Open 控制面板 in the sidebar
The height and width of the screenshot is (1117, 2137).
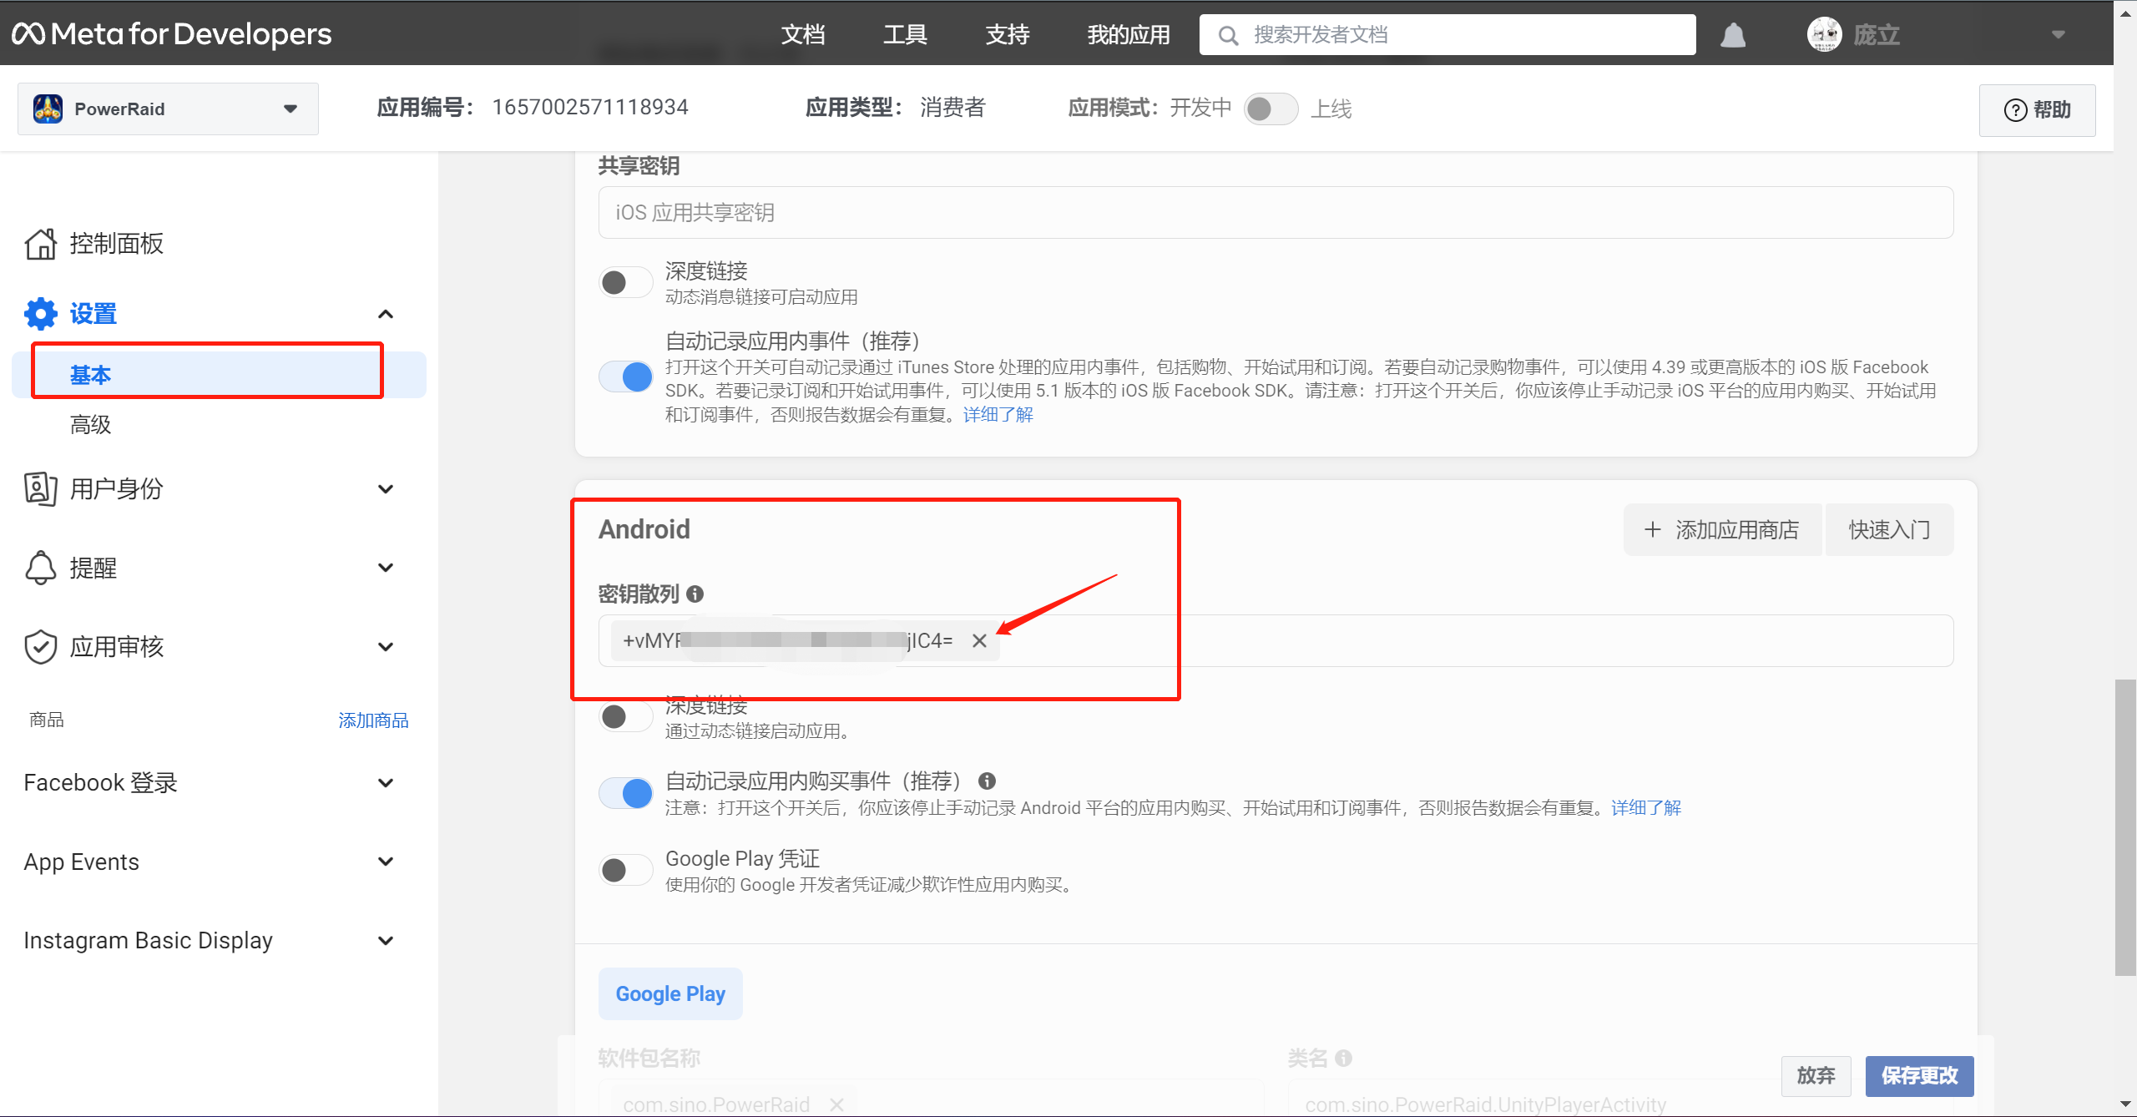click(117, 244)
